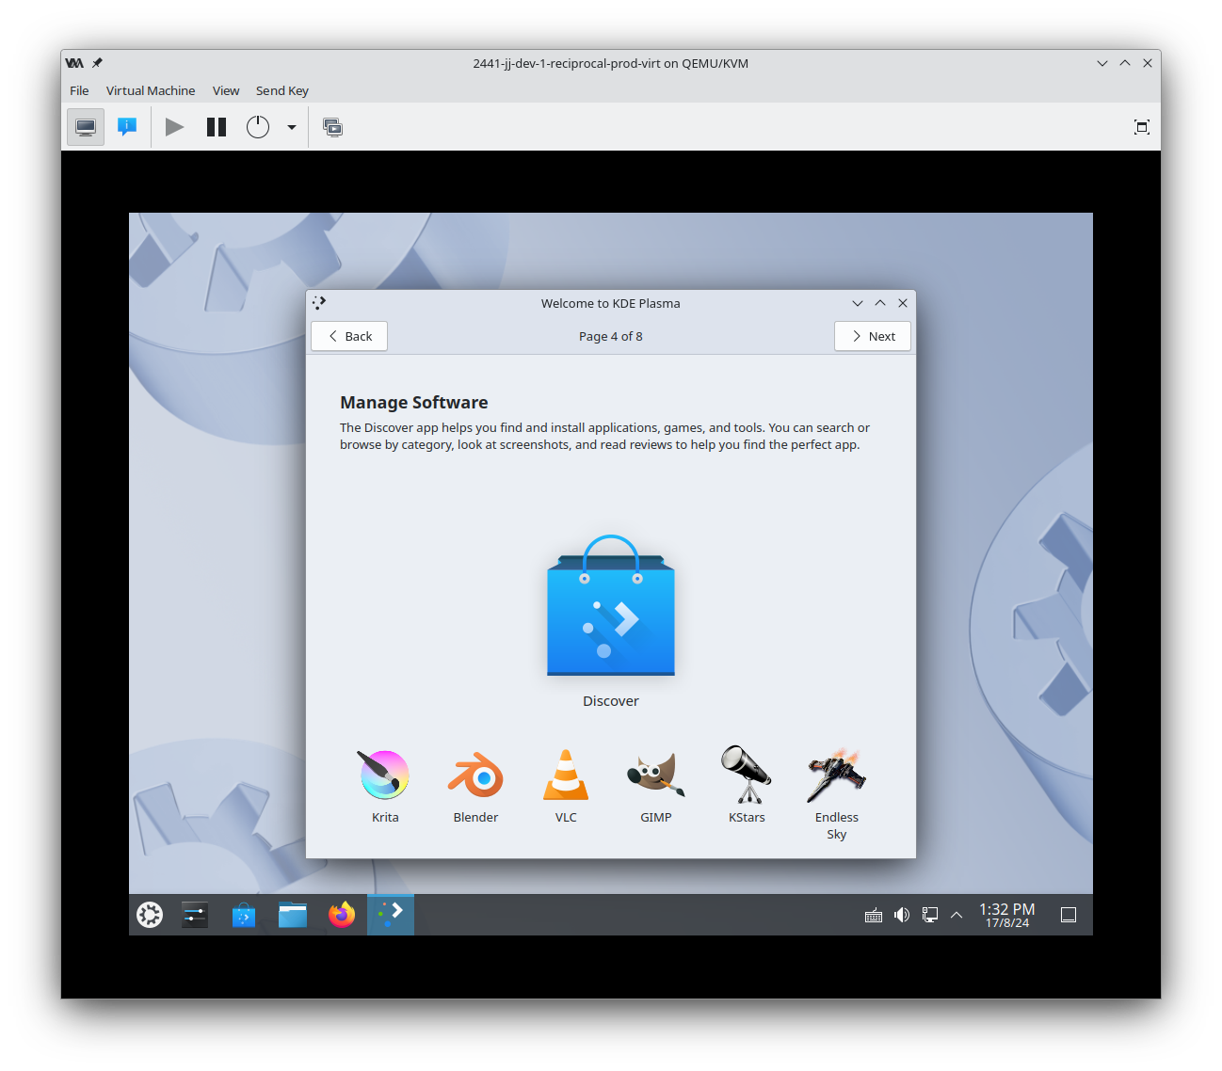
Task: Open the GIMP app icon
Action: point(656,775)
